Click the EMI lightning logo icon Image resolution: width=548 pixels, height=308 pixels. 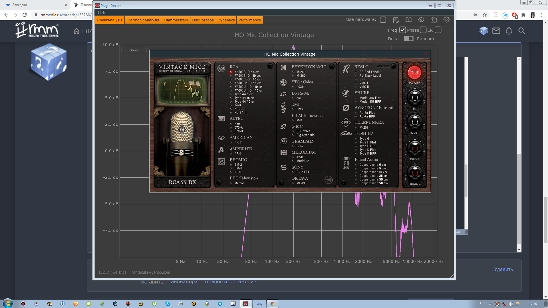pyautogui.click(x=283, y=108)
